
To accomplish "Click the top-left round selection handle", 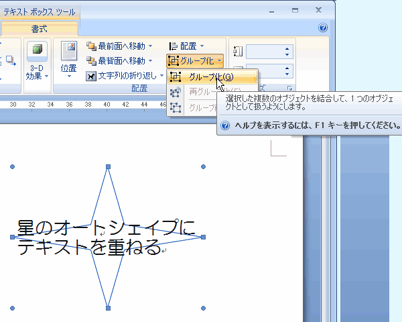I will tap(13, 166).
